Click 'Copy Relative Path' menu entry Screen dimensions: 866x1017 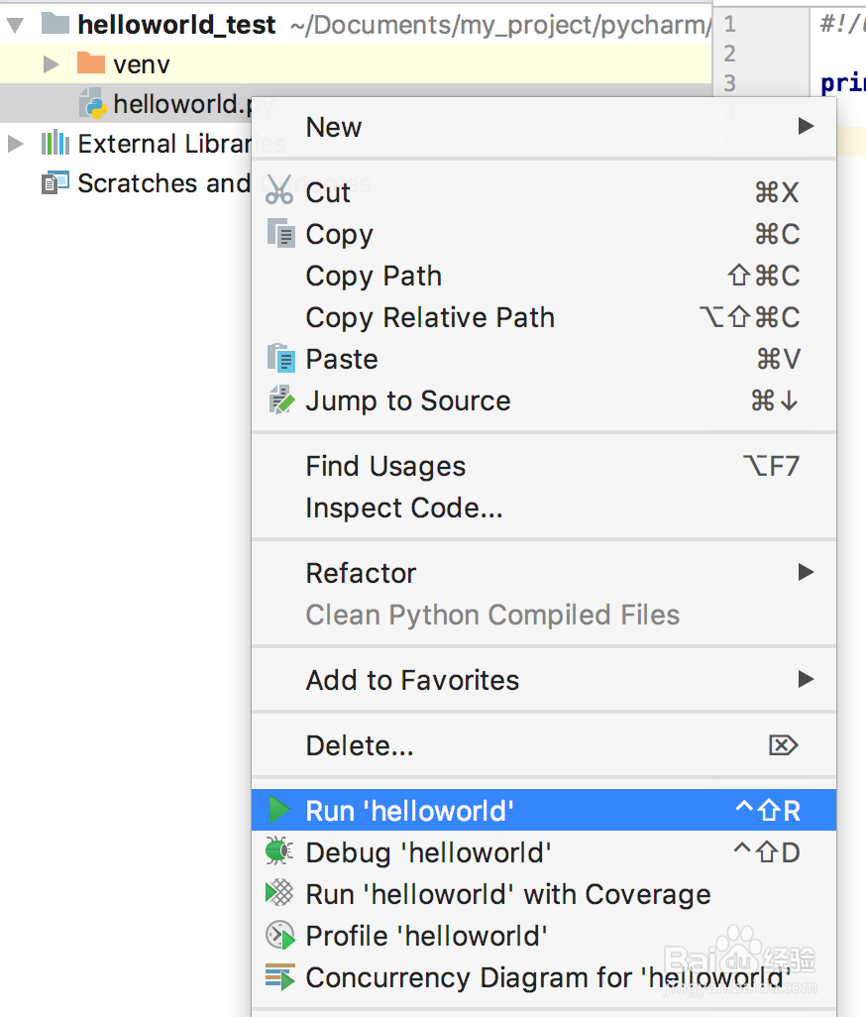pyautogui.click(x=429, y=317)
